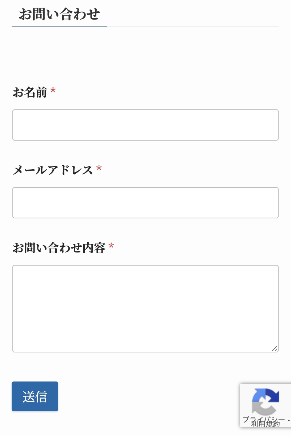
Task: Click the textarea resize grip icon
Action: pos(275,348)
